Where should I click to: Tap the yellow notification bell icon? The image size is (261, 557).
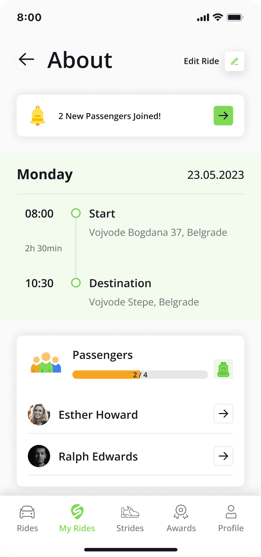point(38,116)
